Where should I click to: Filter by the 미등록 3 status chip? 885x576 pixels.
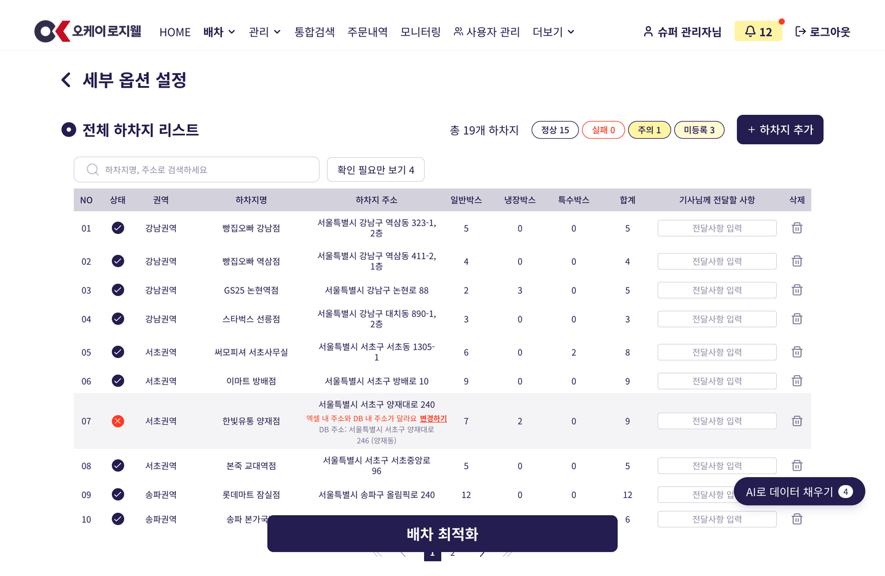tap(699, 130)
